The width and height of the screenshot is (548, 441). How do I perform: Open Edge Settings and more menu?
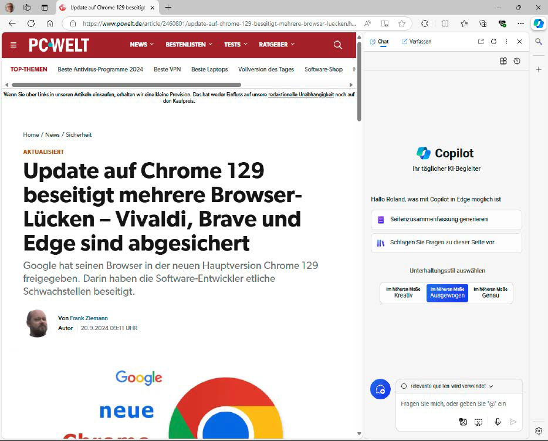point(521,23)
